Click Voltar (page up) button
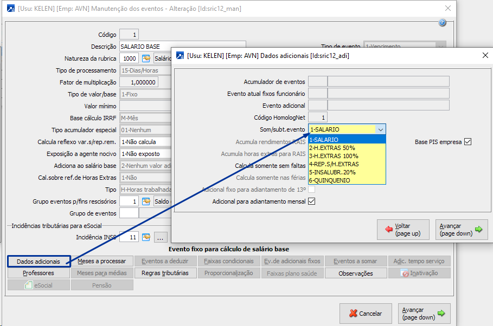 tap(403, 230)
